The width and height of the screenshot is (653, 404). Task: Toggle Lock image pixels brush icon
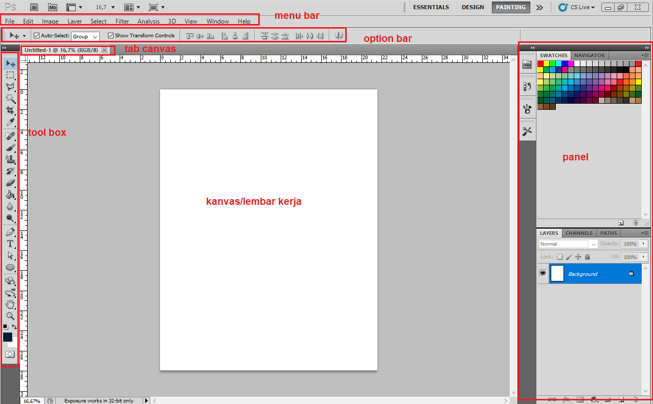pos(569,257)
